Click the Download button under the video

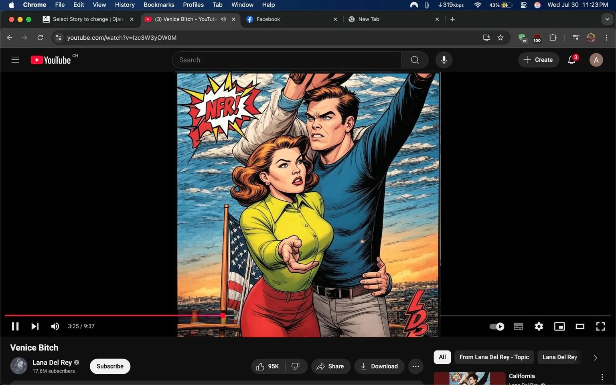click(x=379, y=366)
